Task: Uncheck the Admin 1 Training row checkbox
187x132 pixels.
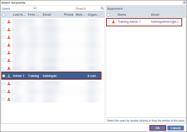Action: coord(4,76)
